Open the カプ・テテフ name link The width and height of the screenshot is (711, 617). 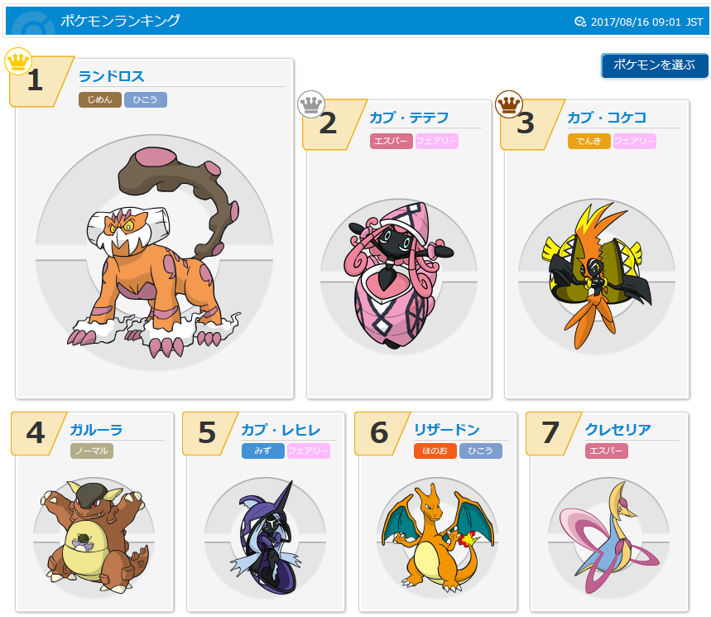tap(409, 118)
